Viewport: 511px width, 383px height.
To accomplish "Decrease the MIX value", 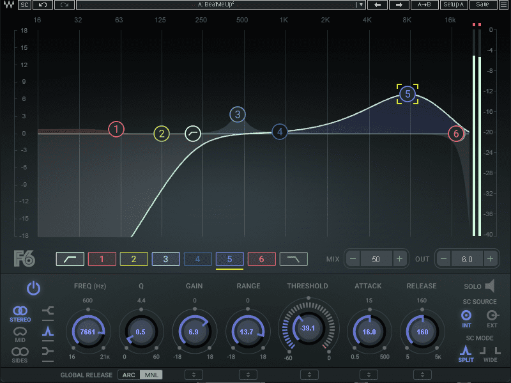I will [353, 259].
